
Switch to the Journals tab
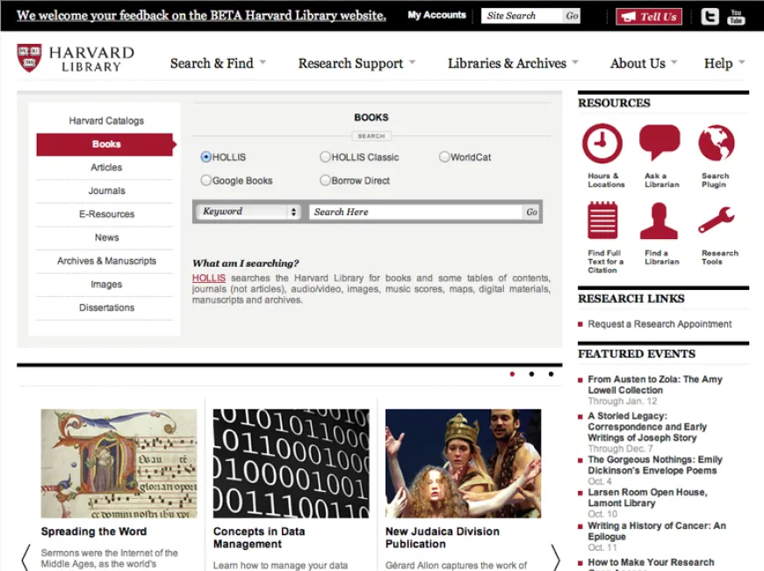(106, 192)
